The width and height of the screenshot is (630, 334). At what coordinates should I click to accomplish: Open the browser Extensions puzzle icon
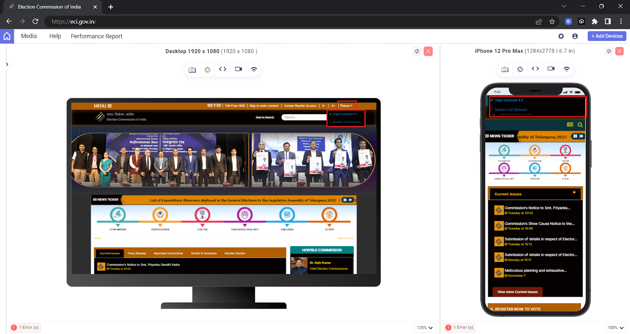[x=595, y=22]
